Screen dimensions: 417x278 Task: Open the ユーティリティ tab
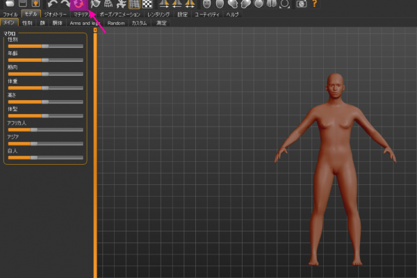pos(207,15)
